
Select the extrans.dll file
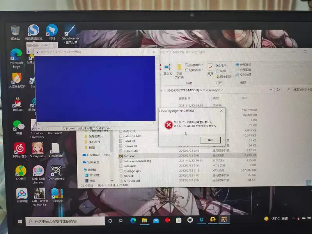tap(130, 151)
